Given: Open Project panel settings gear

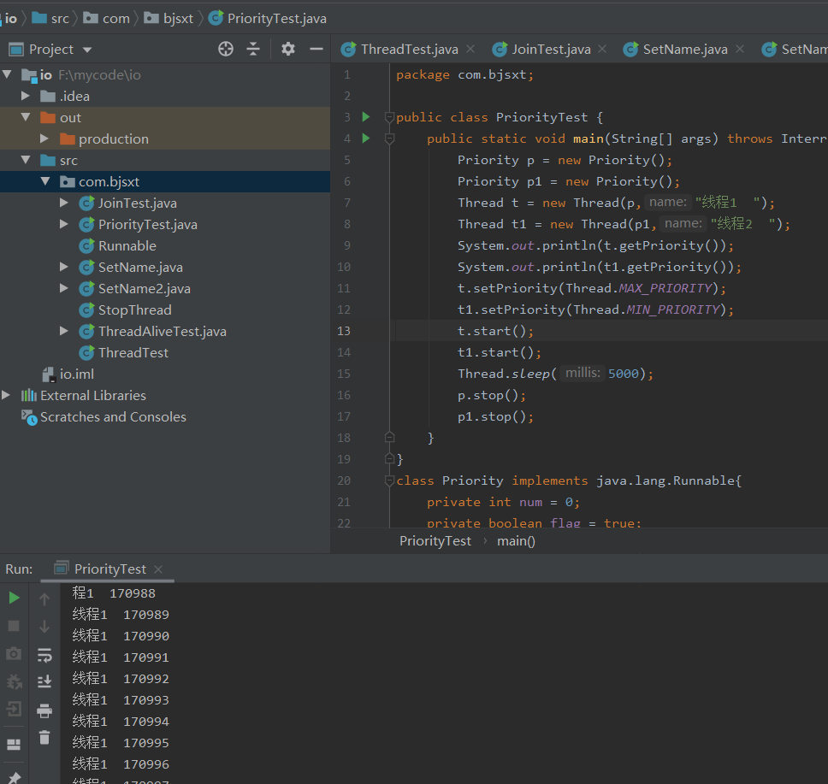Looking at the screenshot, I should (287, 49).
